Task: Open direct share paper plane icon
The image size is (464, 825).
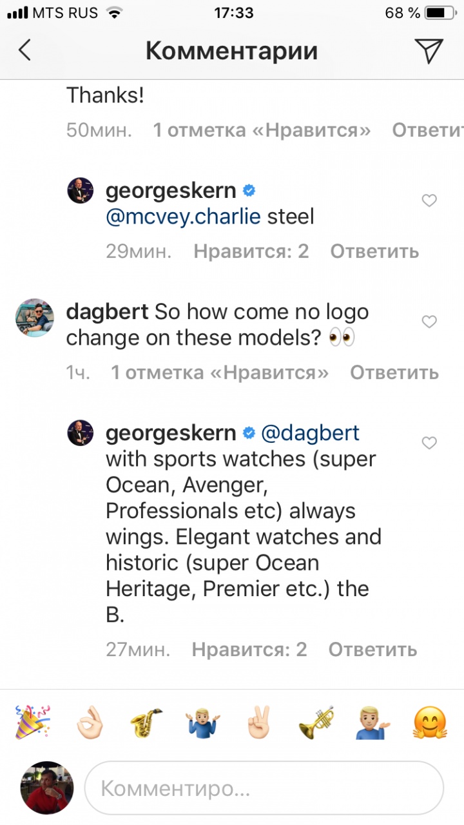Action: 429,51
